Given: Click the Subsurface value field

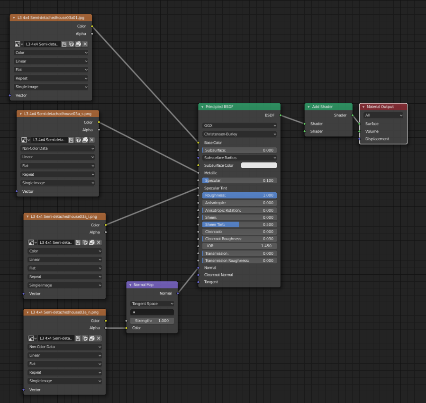Looking at the screenshot, I should click(x=239, y=150).
